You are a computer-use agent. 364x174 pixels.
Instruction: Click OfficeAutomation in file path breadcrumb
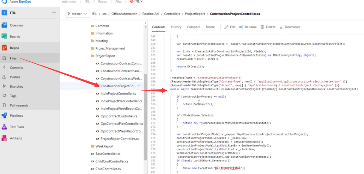124,14
